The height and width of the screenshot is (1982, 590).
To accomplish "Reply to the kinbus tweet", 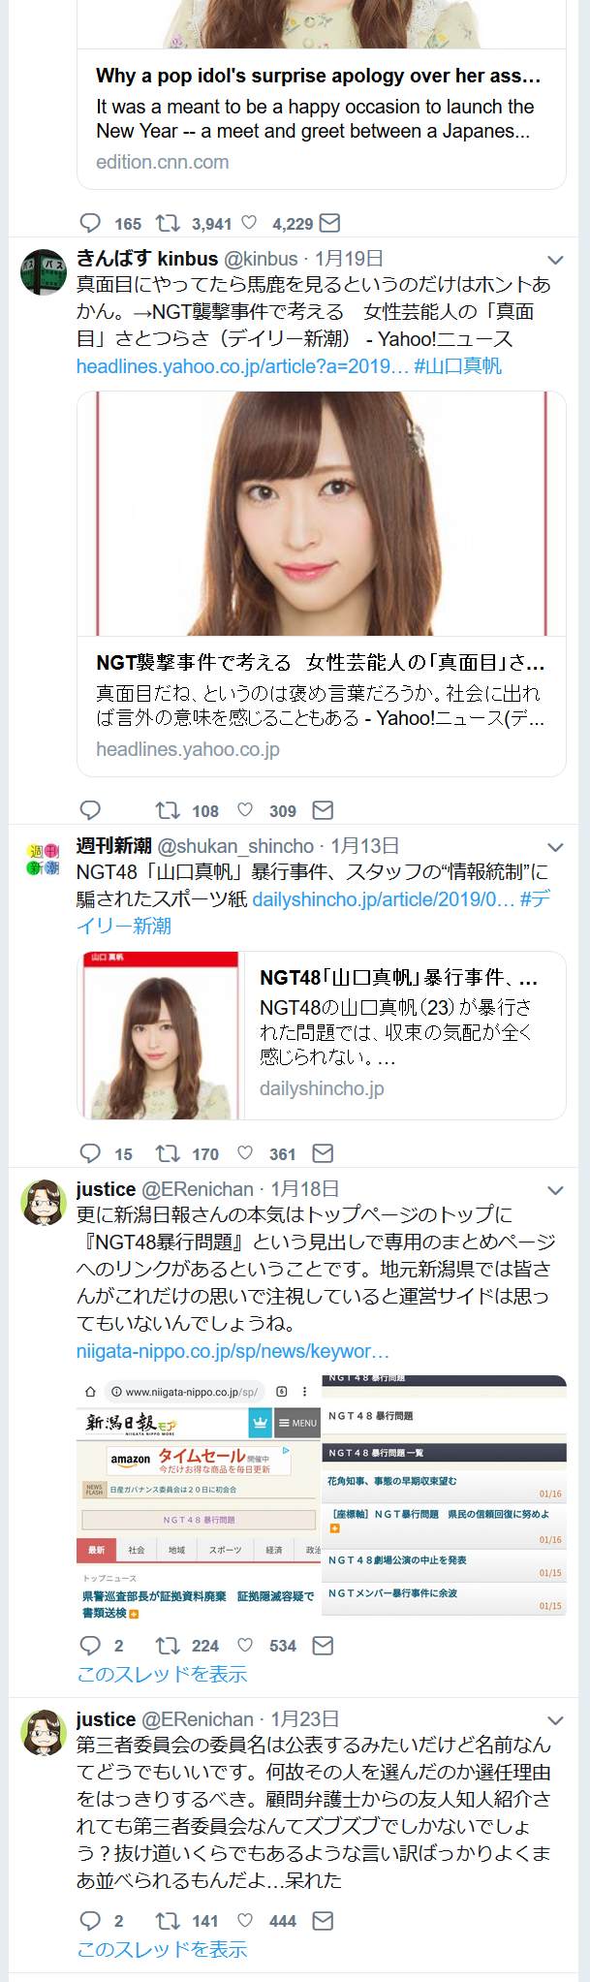I will [90, 810].
